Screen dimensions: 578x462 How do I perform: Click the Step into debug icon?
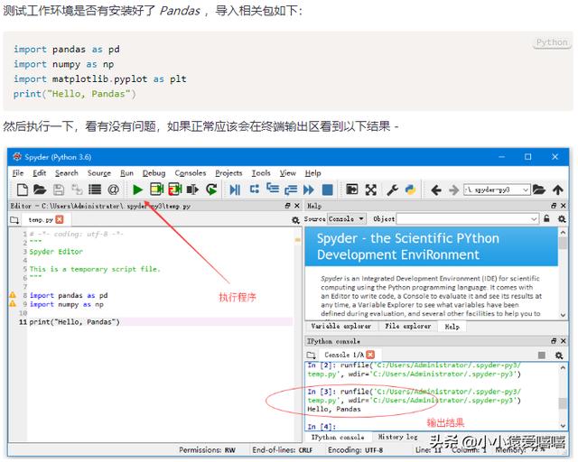tap(273, 189)
